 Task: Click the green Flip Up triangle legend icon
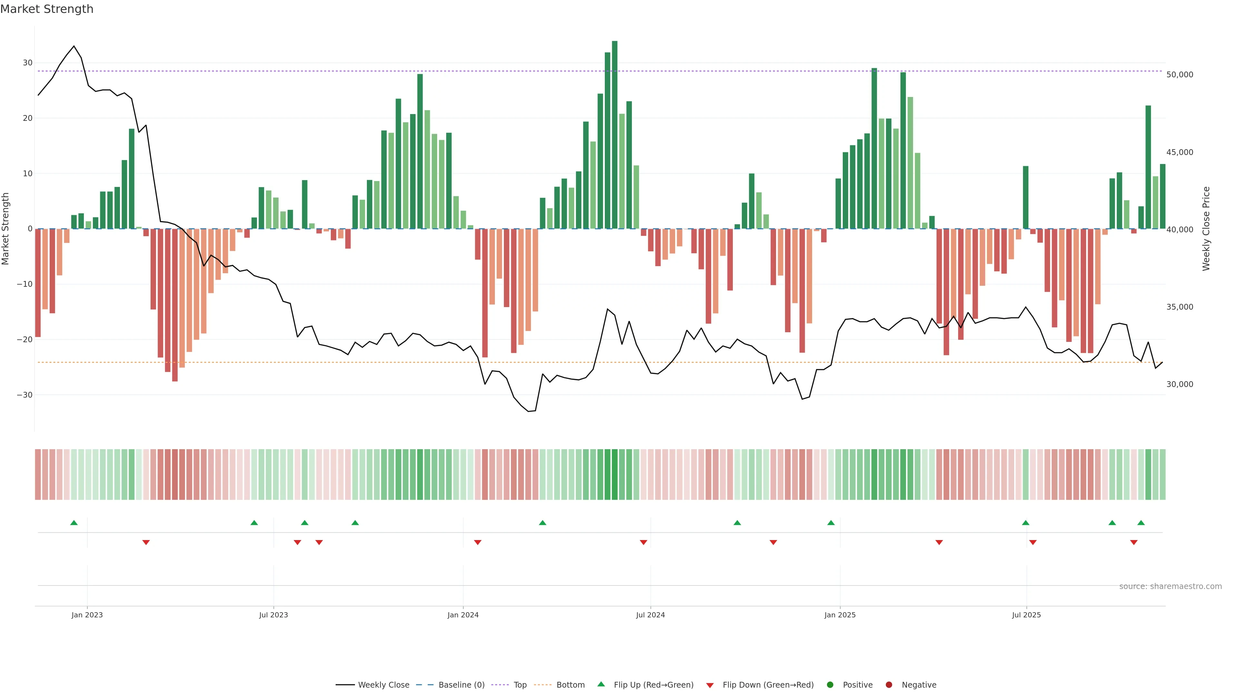point(601,684)
